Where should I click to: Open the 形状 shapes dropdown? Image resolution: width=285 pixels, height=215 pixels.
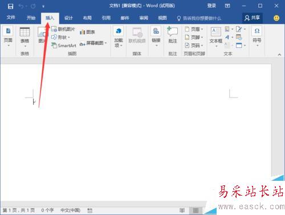point(61,37)
